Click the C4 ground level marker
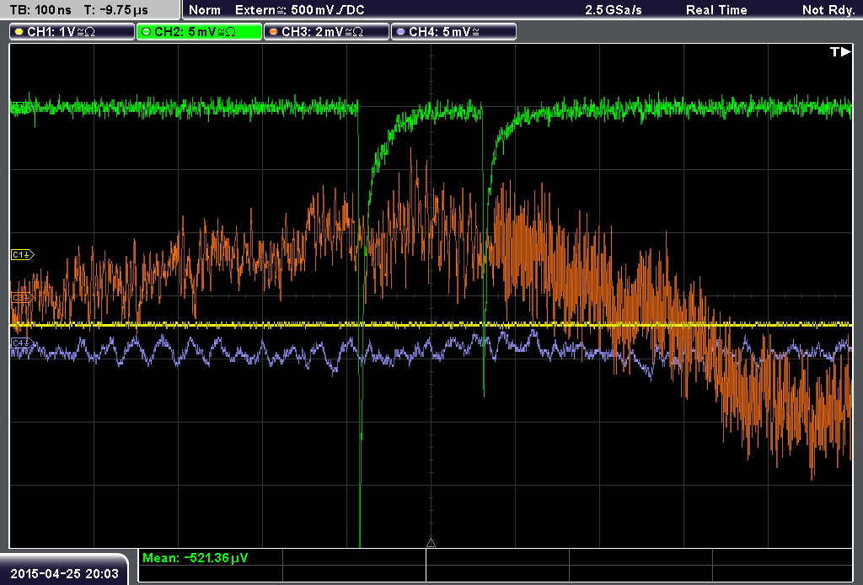This screenshot has height=585, width=863. coord(23,343)
